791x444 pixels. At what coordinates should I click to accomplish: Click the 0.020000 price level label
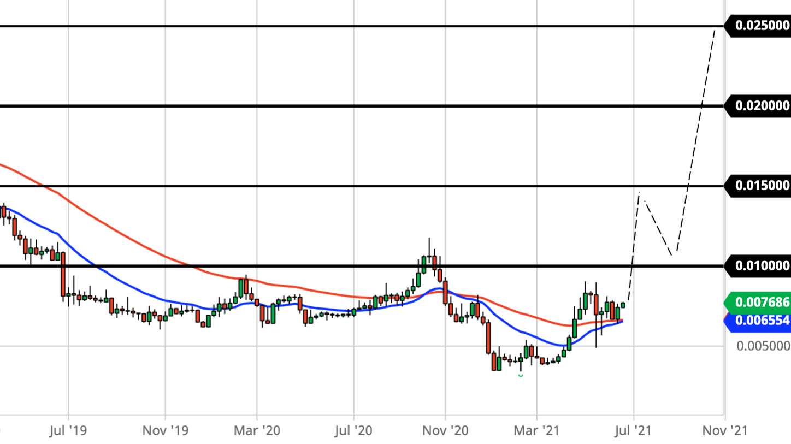(758, 106)
